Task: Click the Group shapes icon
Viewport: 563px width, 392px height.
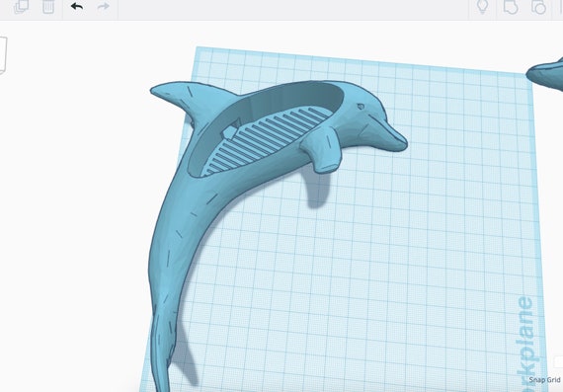Action: click(x=511, y=7)
